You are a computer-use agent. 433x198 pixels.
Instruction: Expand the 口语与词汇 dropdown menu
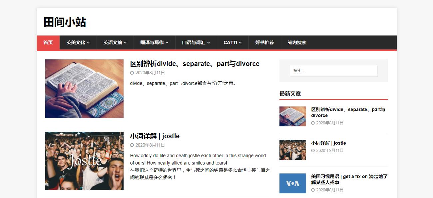point(196,42)
